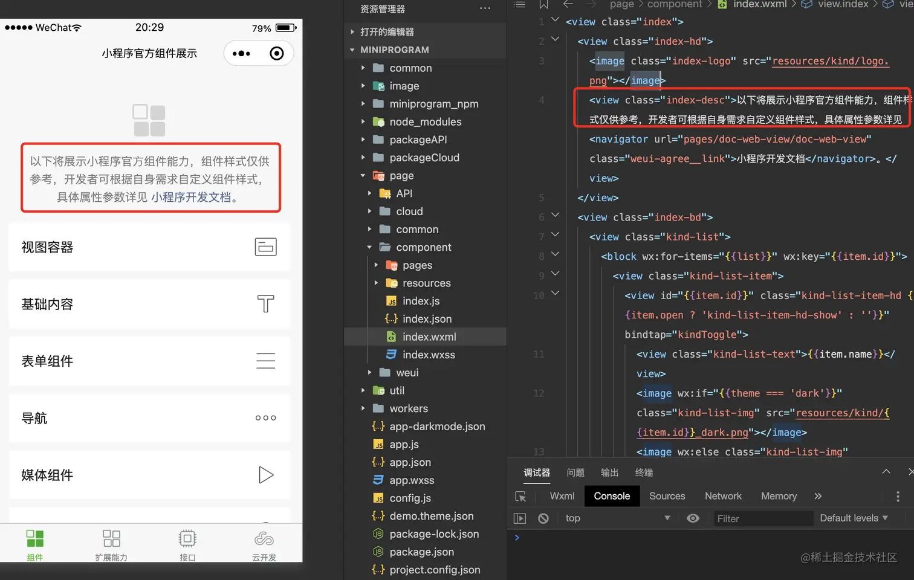Activate the element inspector picker icon
Screen dimensions: 914x580
[x=520, y=497]
